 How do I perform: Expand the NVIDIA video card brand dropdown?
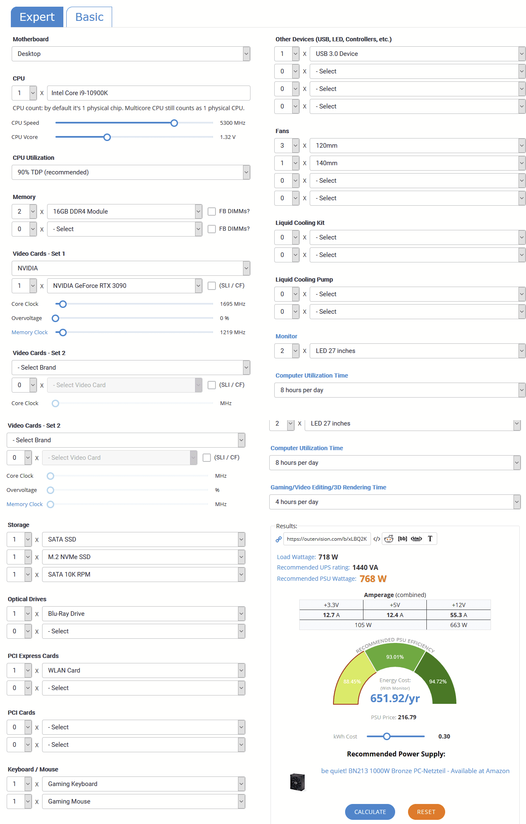131,268
